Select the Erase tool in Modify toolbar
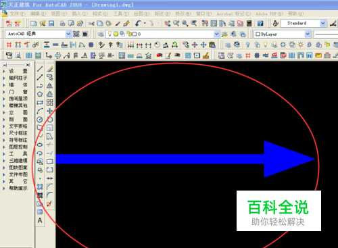This screenshot has height=248, width=338. point(50,69)
